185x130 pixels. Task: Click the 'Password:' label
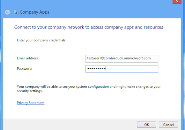point(25,69)
